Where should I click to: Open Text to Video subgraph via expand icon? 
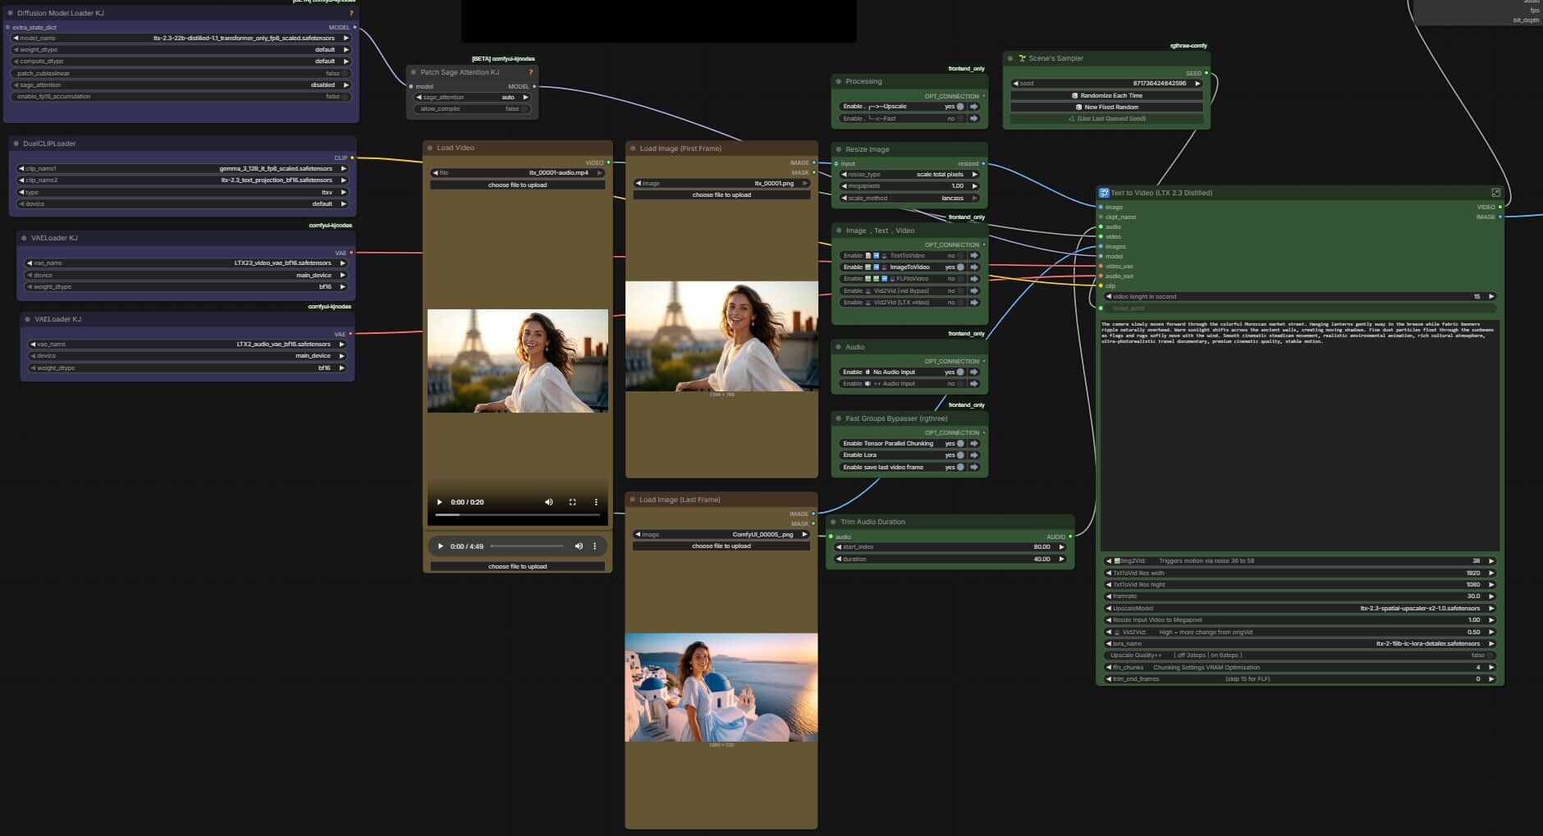point(1495,193)
